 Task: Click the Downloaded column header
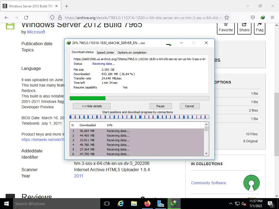pos(92,125)
